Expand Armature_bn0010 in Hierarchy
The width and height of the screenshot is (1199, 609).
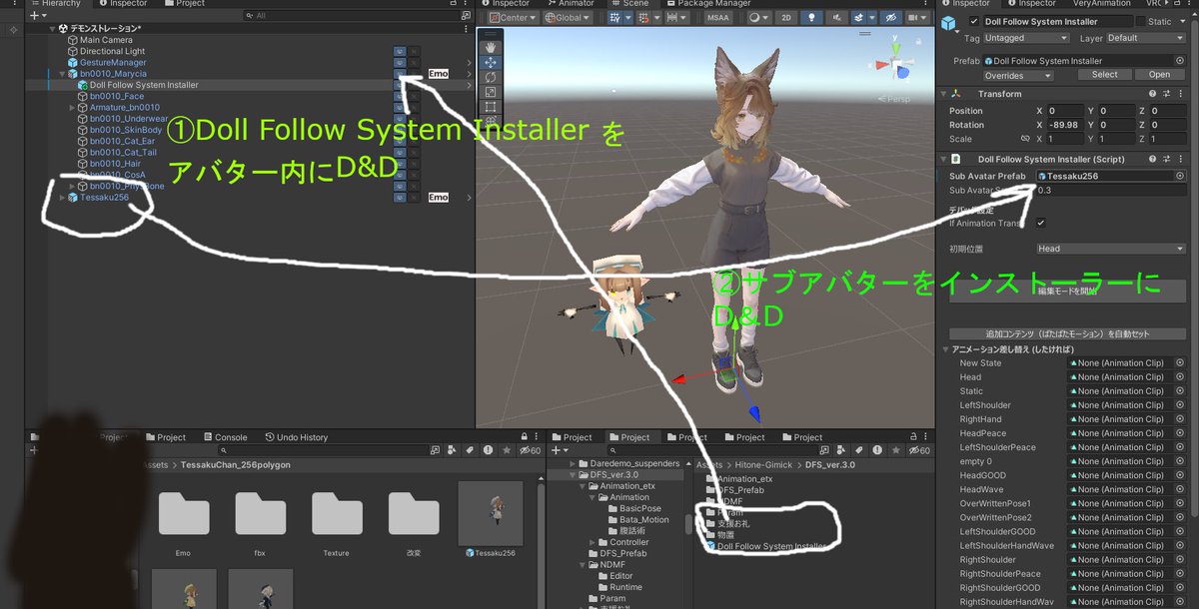coord(73,107)
